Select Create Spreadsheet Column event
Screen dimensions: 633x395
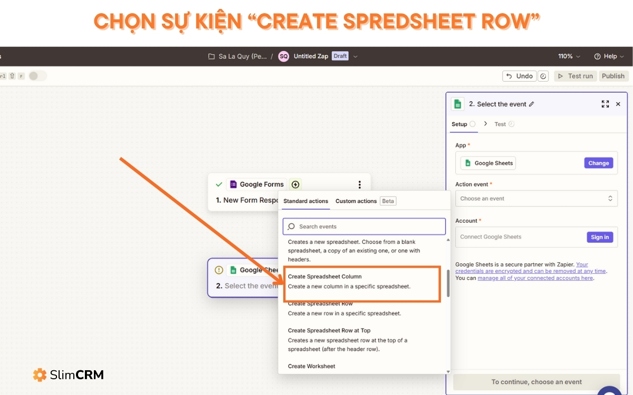coord(362,281)
